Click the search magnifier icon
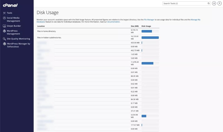223x132 pixels. 209,3
